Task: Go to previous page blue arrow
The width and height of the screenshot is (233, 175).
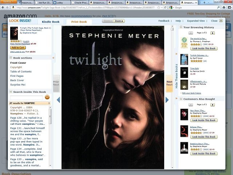Action: click(x=58, y=100)
